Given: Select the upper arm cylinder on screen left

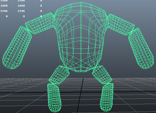Looking at the screenshot, I should click(40, 23).
